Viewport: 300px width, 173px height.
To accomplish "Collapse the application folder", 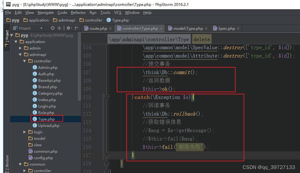I will click(x=16, y=41).
